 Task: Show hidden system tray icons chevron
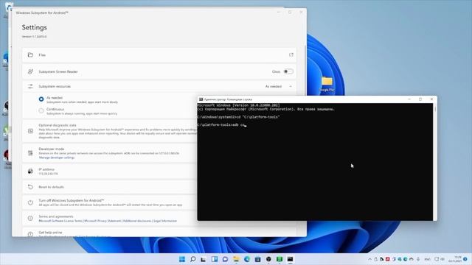click(x=369, y=259)
